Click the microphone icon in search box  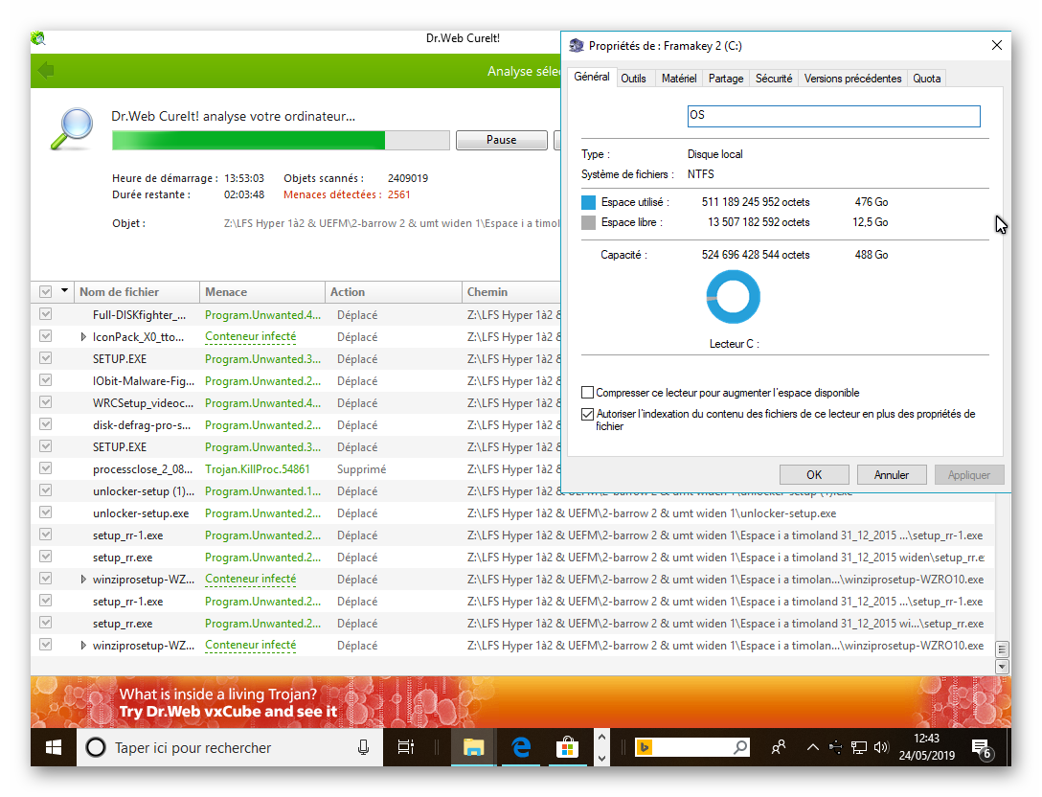363,748
